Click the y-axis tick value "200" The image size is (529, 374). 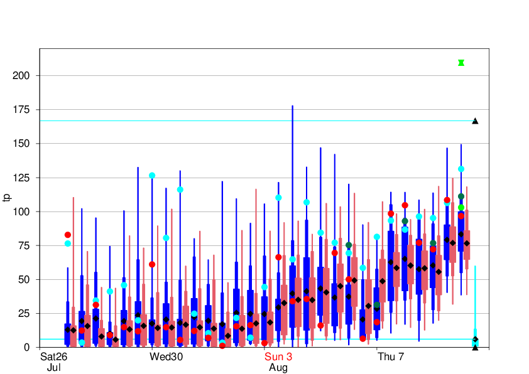coord(21,76)
